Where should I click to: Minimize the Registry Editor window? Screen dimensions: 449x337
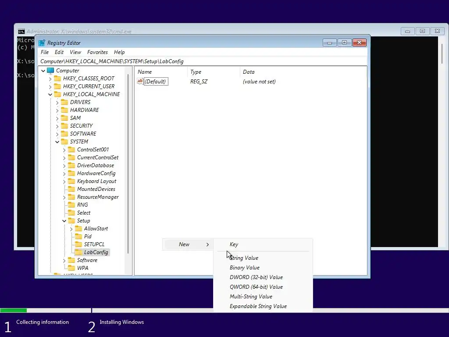click(x=330, y=43)
